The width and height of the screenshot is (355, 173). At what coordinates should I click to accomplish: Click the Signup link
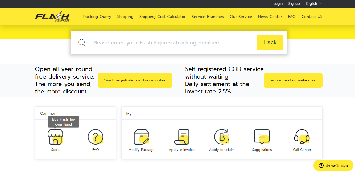[294, 4]
